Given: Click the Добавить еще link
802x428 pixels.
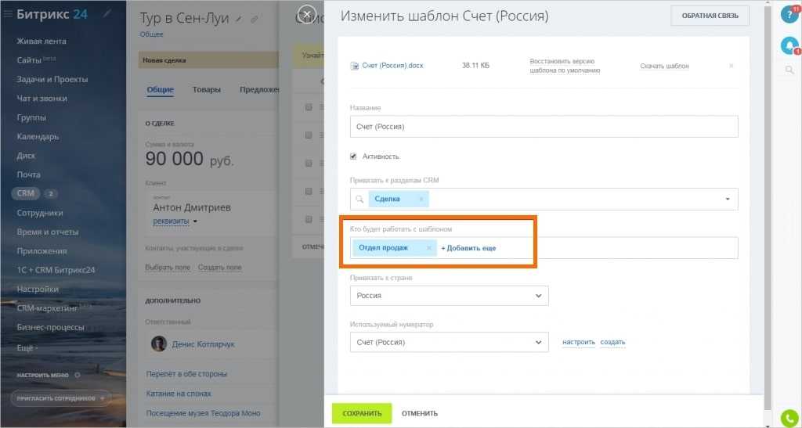Looking at the screenshot, I should coord(468,248).
